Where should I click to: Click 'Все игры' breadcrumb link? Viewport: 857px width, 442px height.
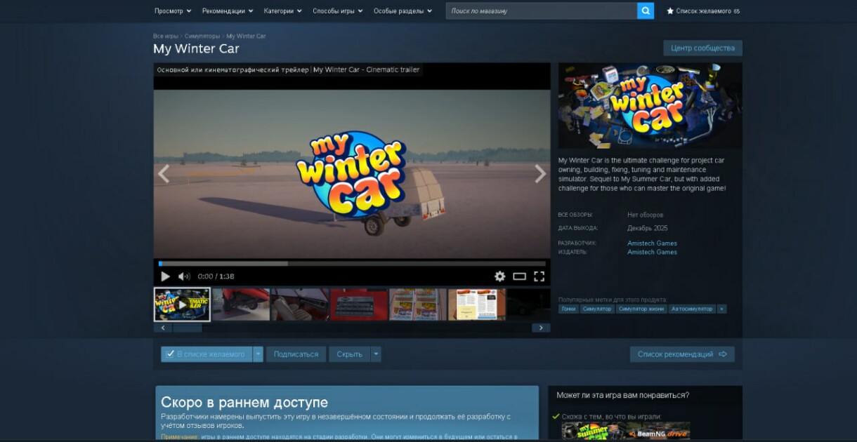click(165, 36)
